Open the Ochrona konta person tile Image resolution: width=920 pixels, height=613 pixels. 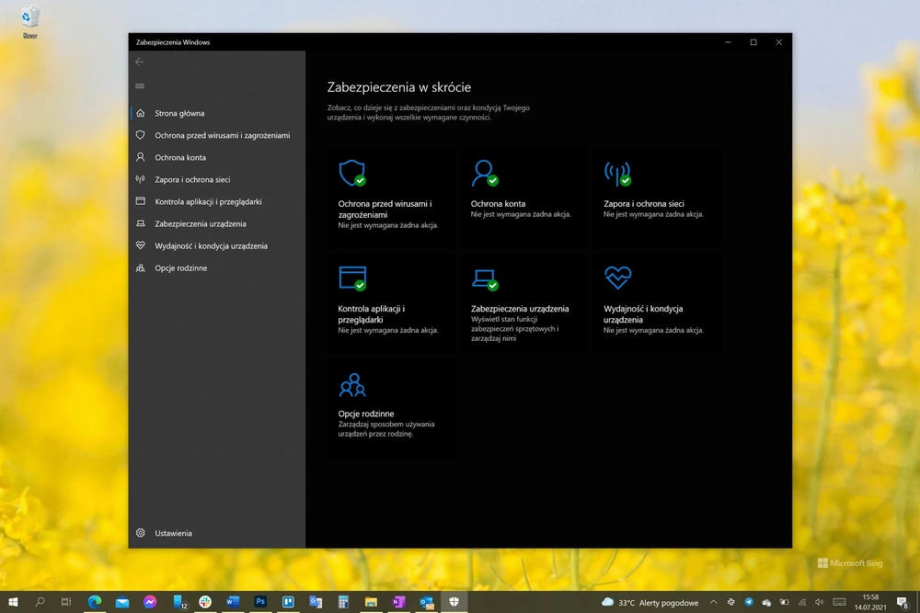[524, 198]
